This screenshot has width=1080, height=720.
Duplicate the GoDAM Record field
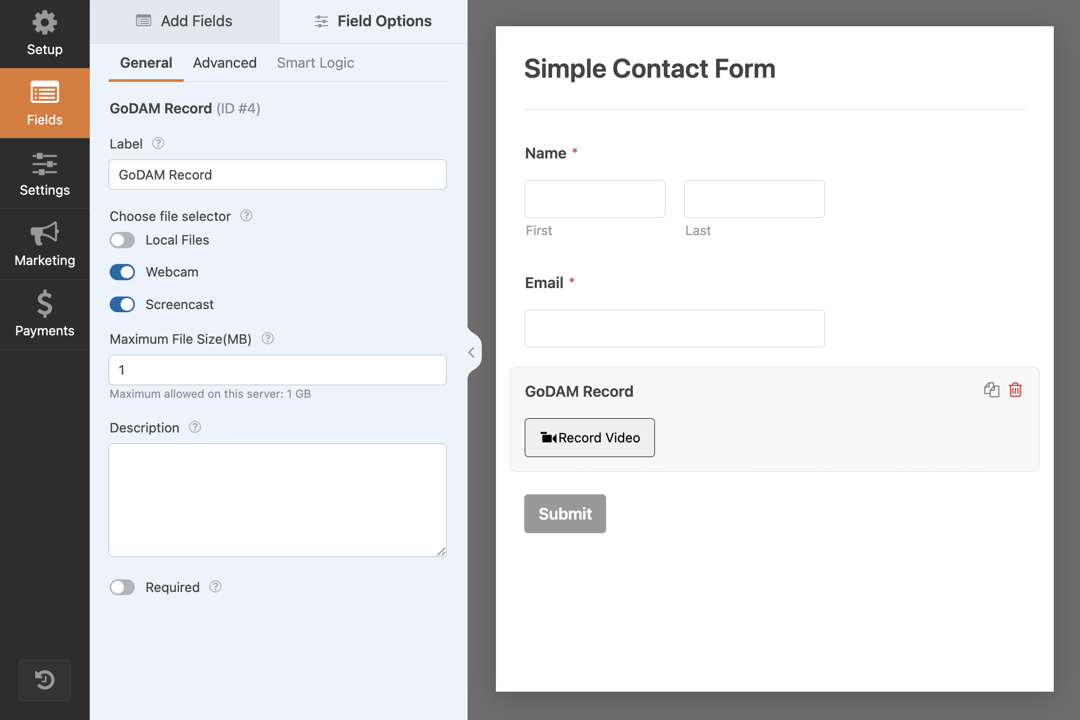(991, 390)
